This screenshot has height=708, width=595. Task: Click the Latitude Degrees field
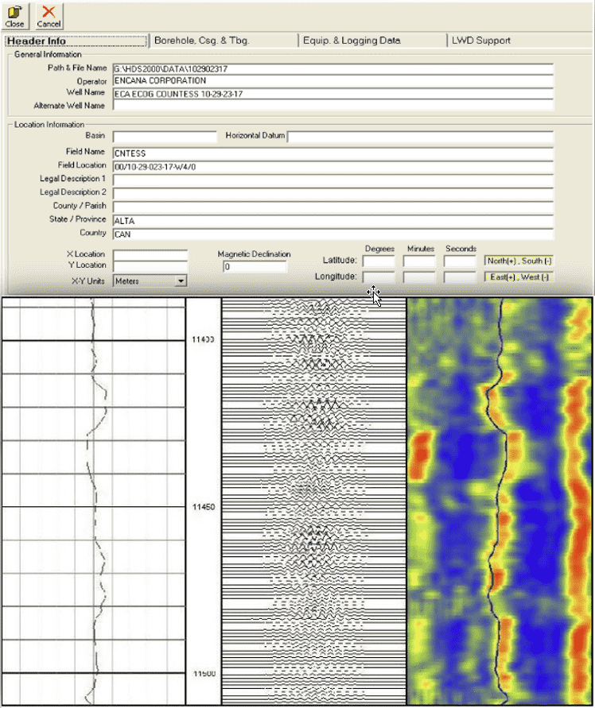pyautogui.click(x=379, y=261)
